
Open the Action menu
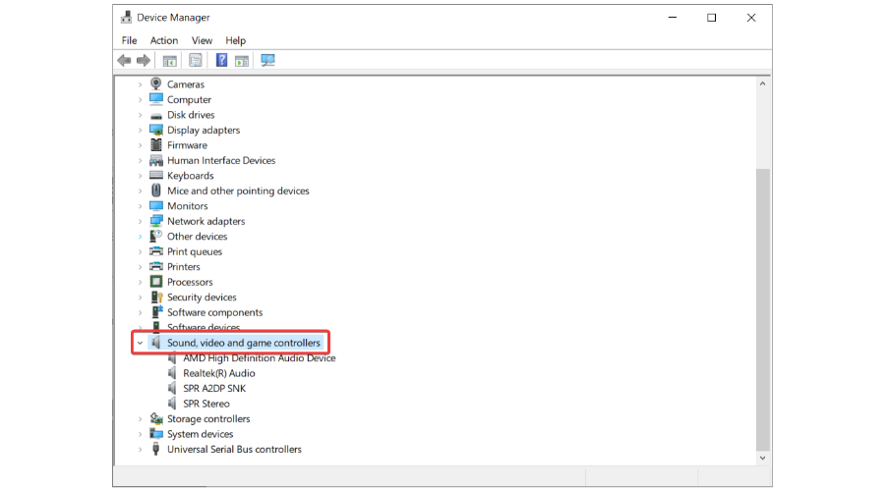click(164, 40)
